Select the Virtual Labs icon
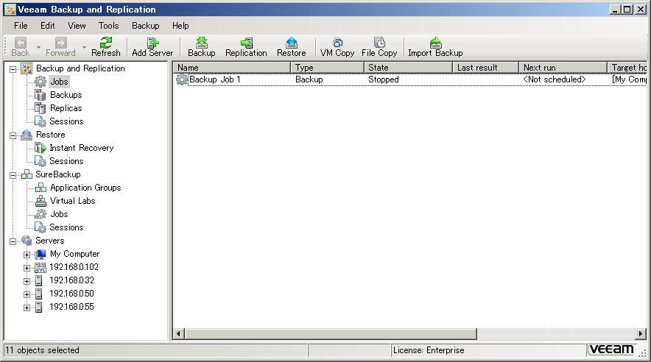The image size is (651, 362). click(x=41, y=201)
